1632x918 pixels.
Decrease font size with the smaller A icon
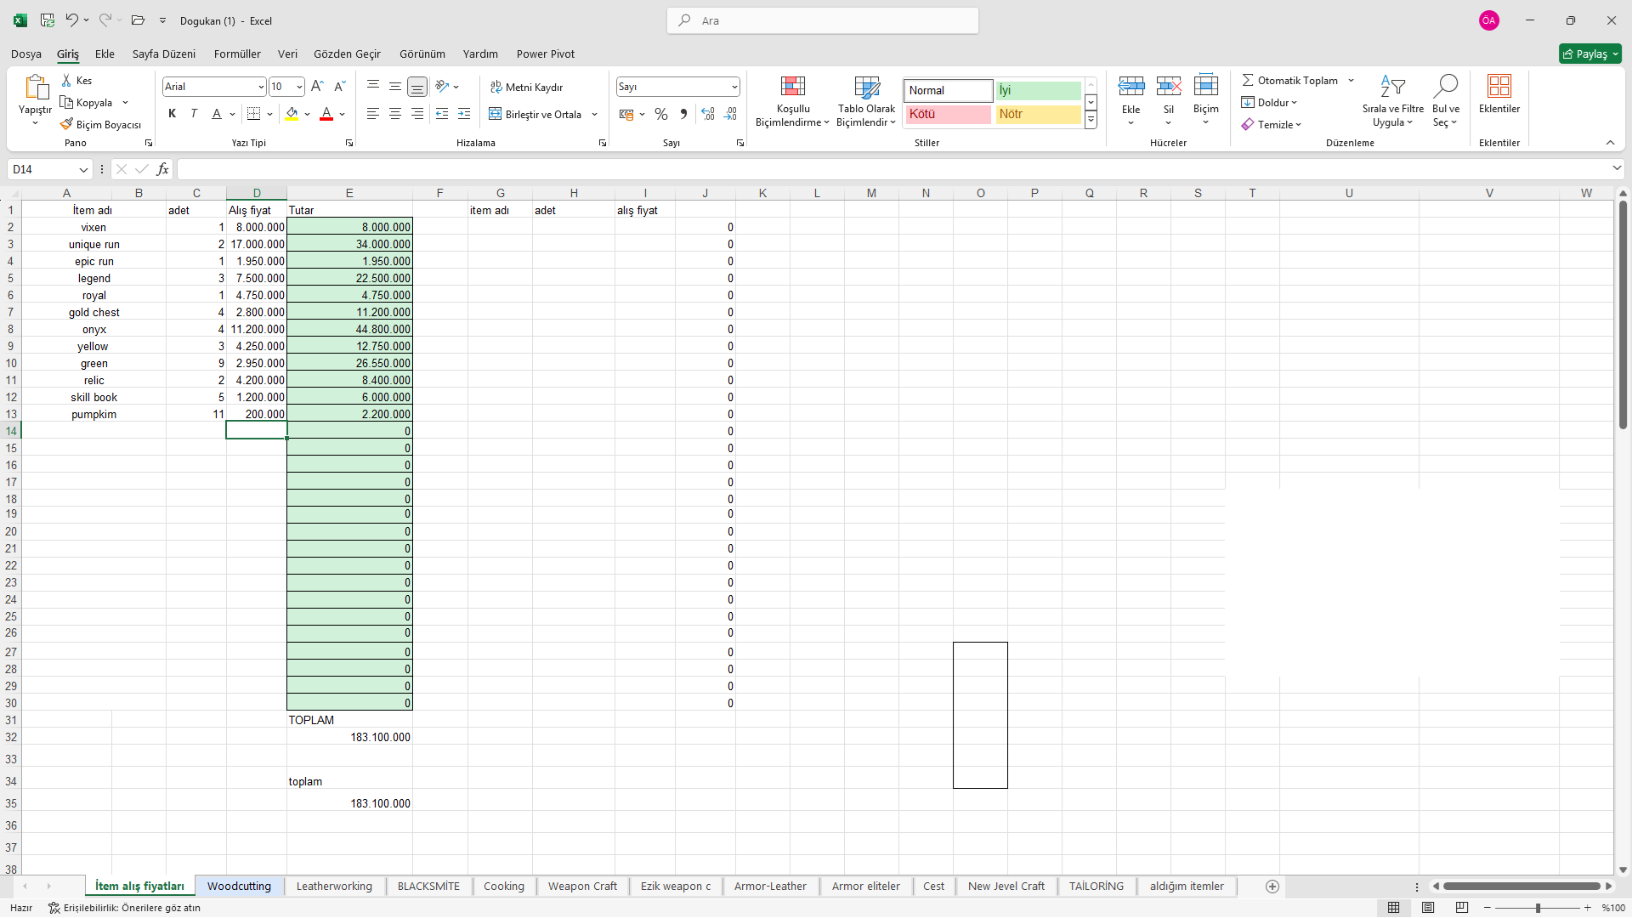[339, 87]
